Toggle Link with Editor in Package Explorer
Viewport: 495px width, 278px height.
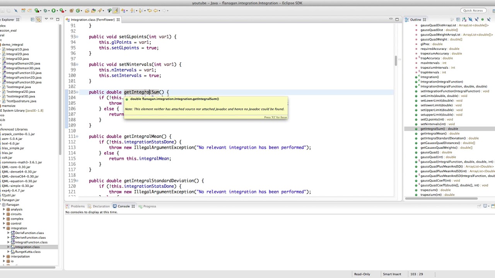point(38,19)
